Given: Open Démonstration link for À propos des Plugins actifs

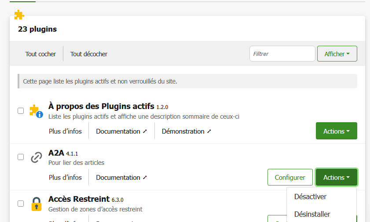Looking at the screenshot, I should (187, 131).
